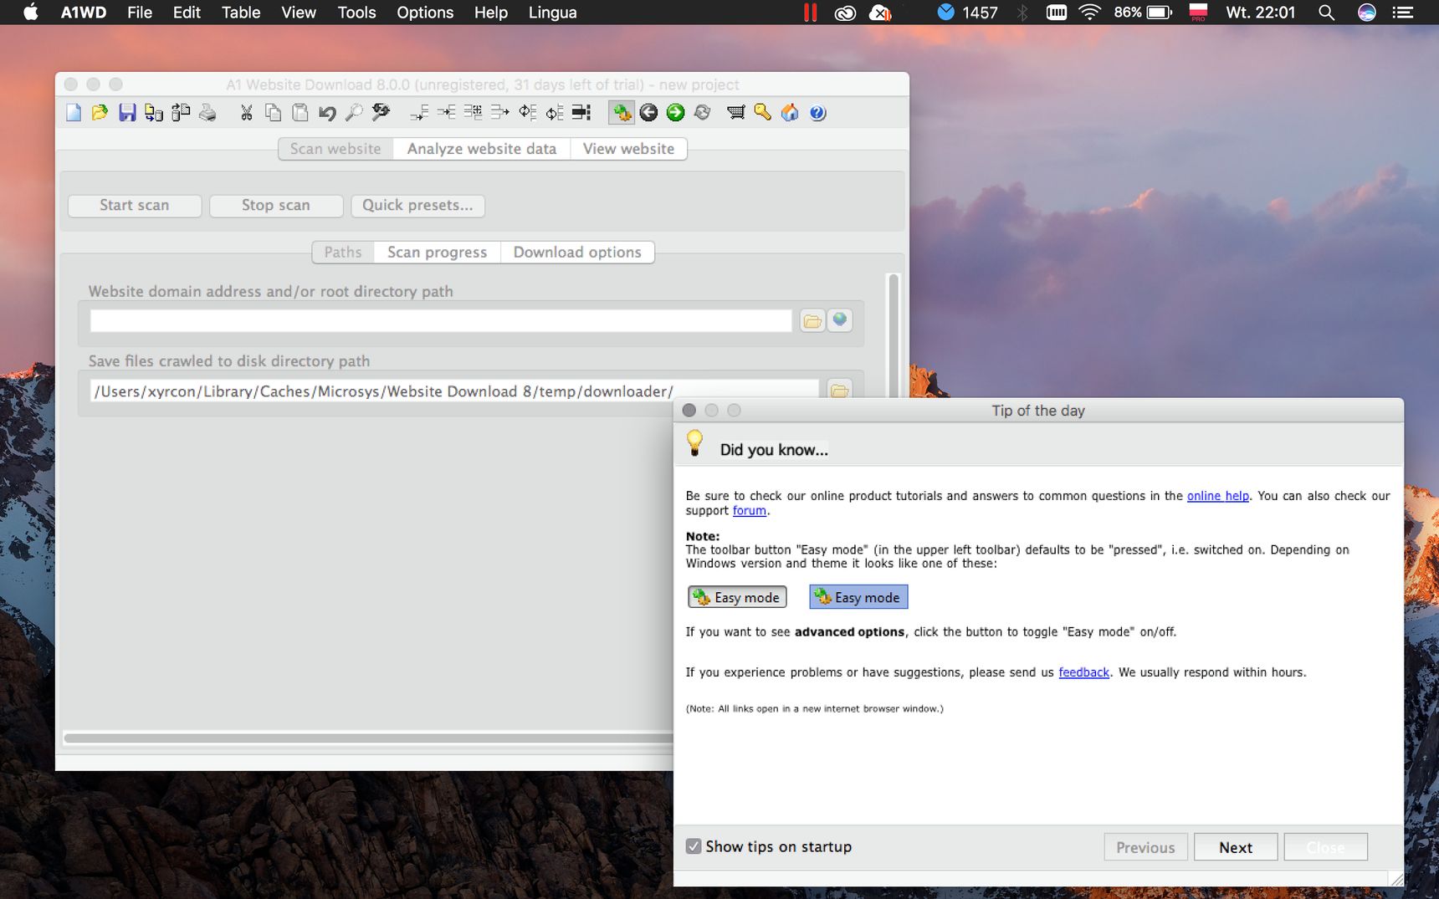The image size is (1439, 899).
Task: Click the New project page icon
Action: [x=74, y=113]
